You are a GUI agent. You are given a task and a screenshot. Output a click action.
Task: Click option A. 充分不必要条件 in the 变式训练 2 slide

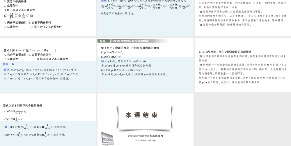point(15,55)
